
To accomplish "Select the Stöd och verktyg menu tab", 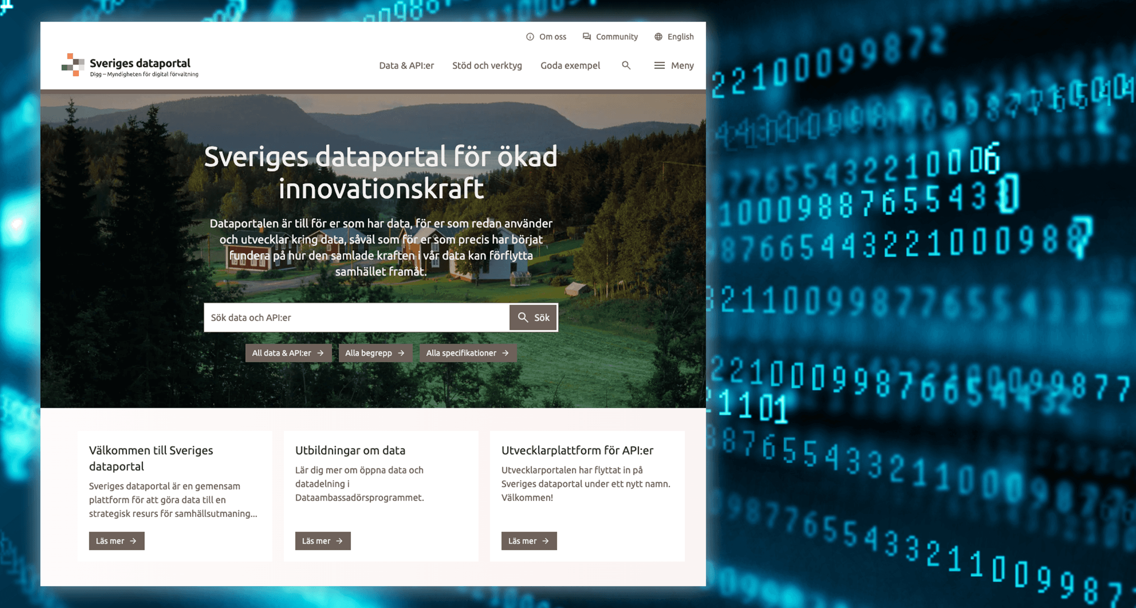I will (488, 65).
